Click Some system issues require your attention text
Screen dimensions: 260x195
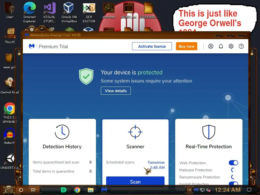click(147, 81)
